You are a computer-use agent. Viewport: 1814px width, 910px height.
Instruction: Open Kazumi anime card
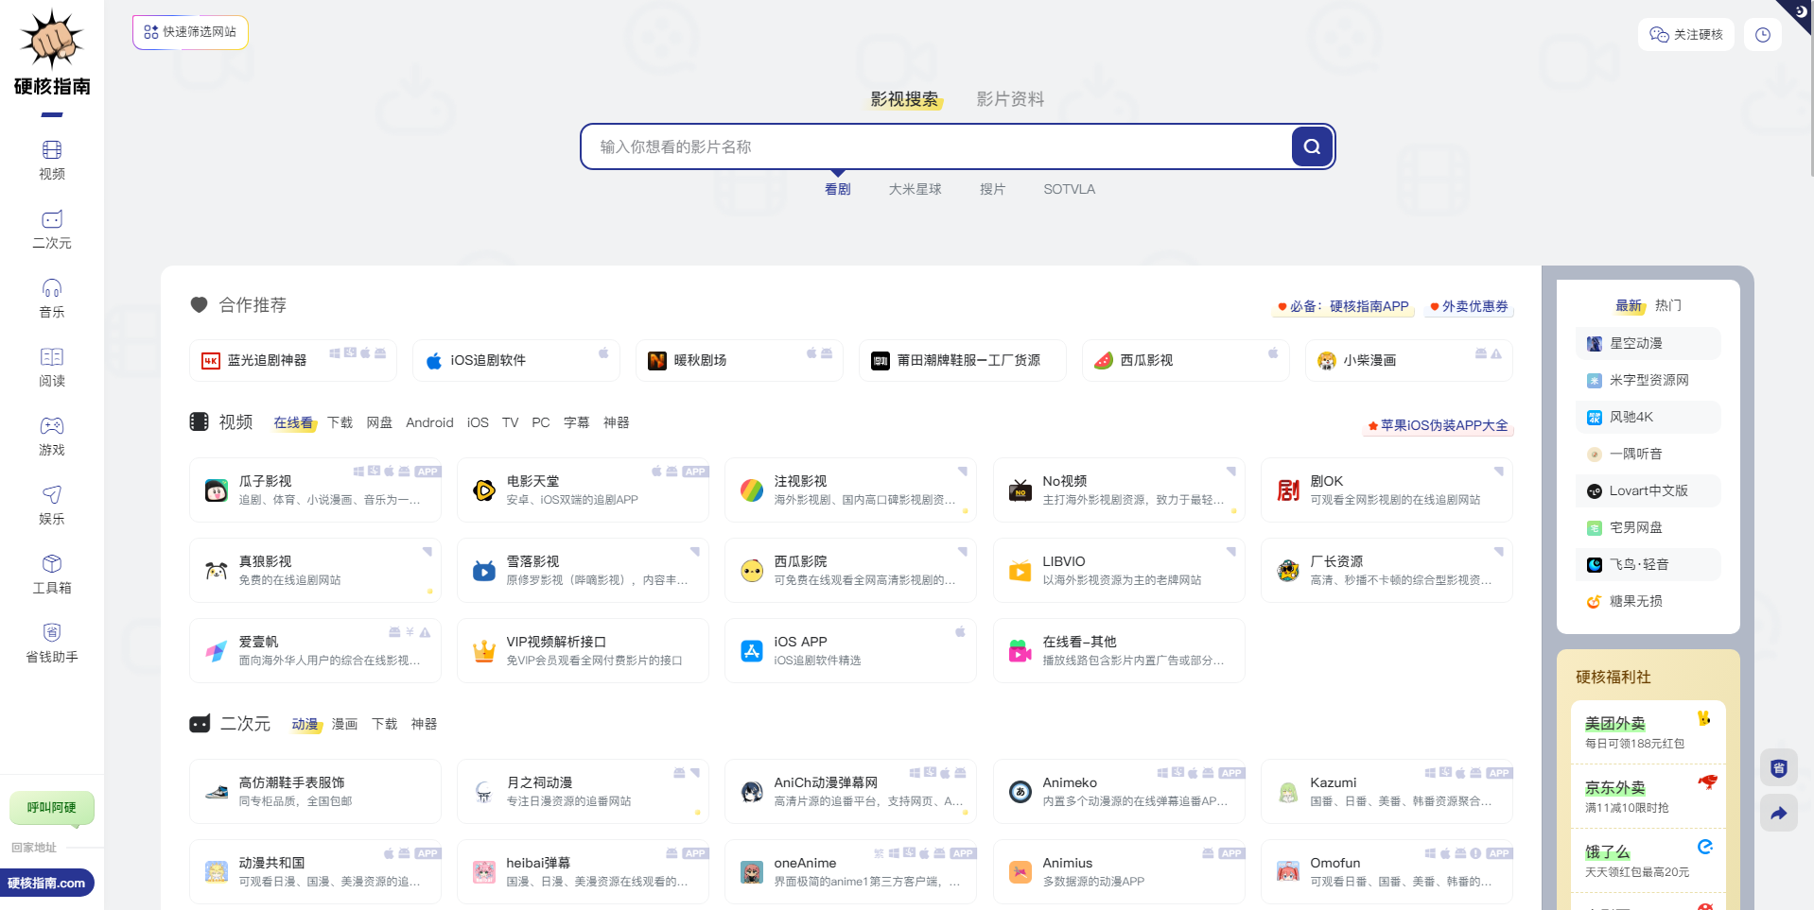pos(1387,791)
